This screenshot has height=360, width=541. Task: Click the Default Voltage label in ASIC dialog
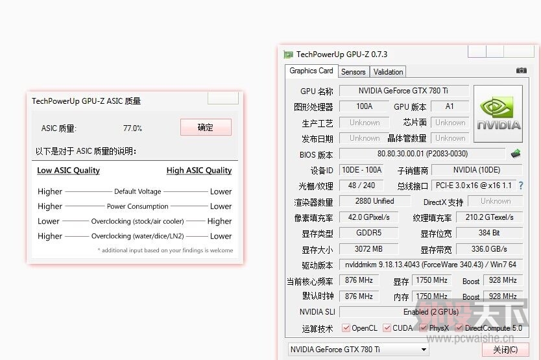pyautogui.click(x=138, y=191)
